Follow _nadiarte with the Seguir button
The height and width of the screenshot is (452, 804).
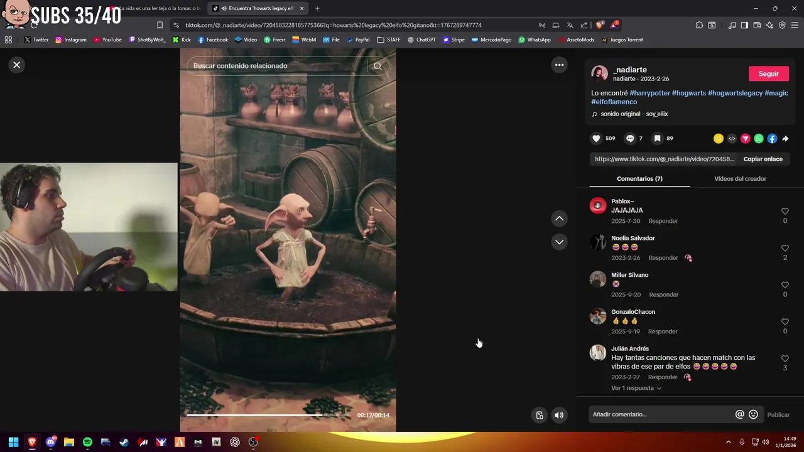(768, 73)
